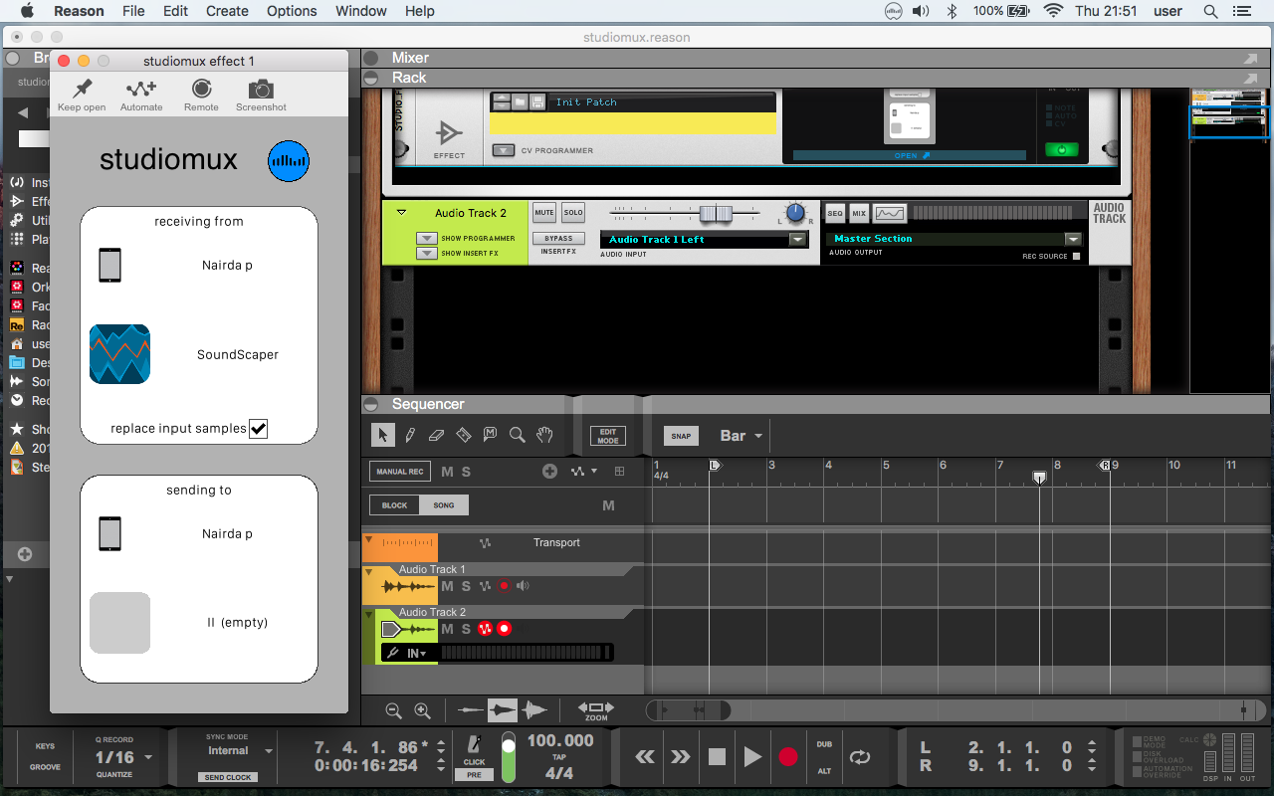Toggle record enable on Audio Track 2
The height and width of the screenshot is (796, 1274).
coord(504,629)
